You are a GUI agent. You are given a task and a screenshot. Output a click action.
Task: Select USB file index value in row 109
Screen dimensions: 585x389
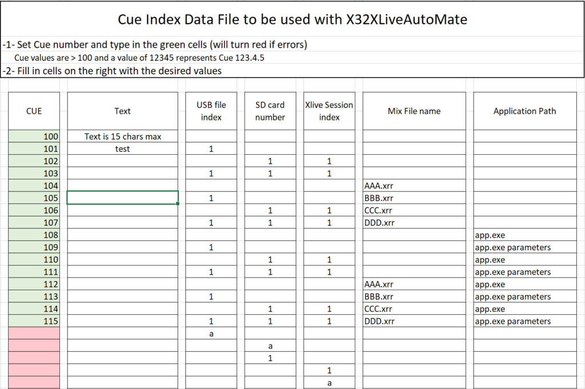pos(211,247)
